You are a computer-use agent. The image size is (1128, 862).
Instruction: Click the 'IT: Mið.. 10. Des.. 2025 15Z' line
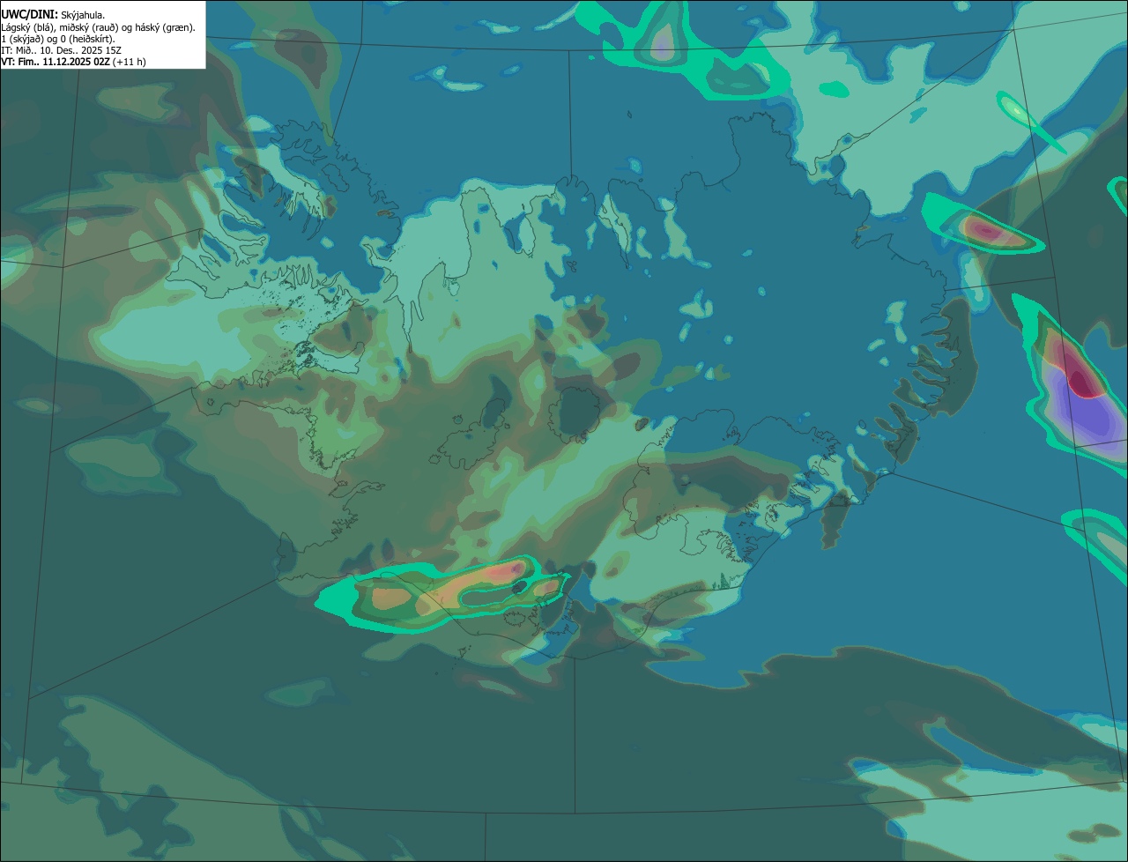click(x=62, y=50)
